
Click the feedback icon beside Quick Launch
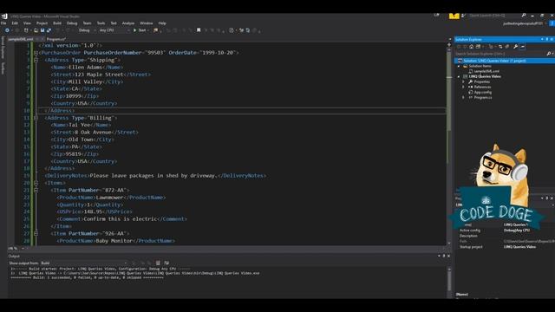(463, 16)
